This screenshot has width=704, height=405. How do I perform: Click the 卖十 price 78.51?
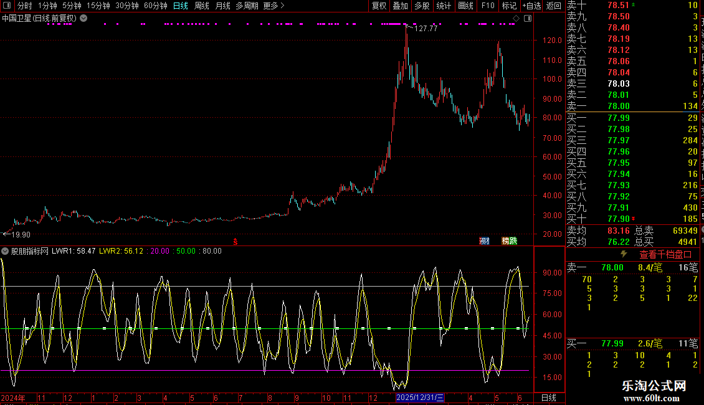[x=619, y=6]
